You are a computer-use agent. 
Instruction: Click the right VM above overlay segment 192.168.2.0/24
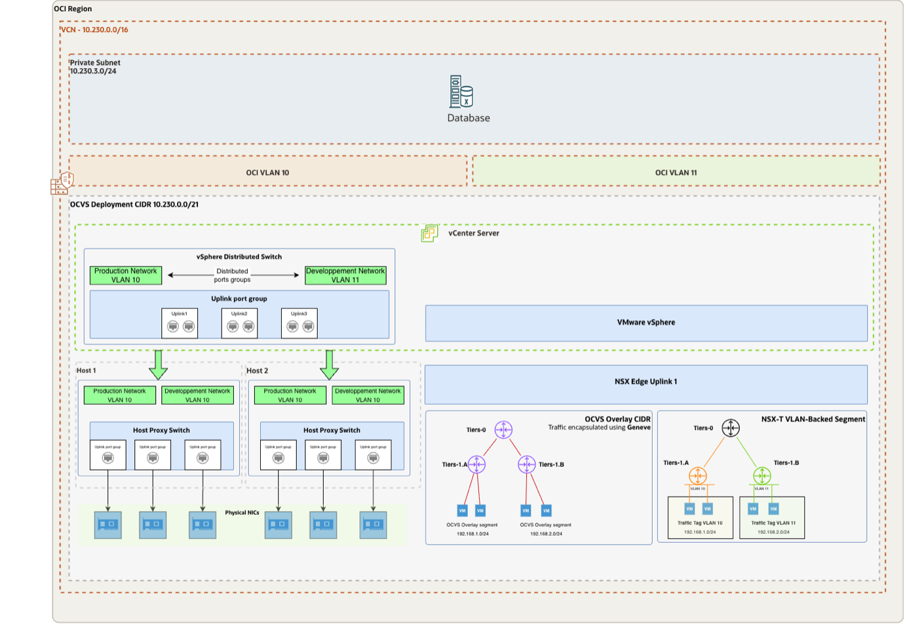[547, 511]
